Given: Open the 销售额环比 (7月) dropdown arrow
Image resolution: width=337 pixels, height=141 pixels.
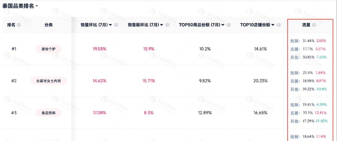Looking at the screenshot, I should (x=161, y=25).
